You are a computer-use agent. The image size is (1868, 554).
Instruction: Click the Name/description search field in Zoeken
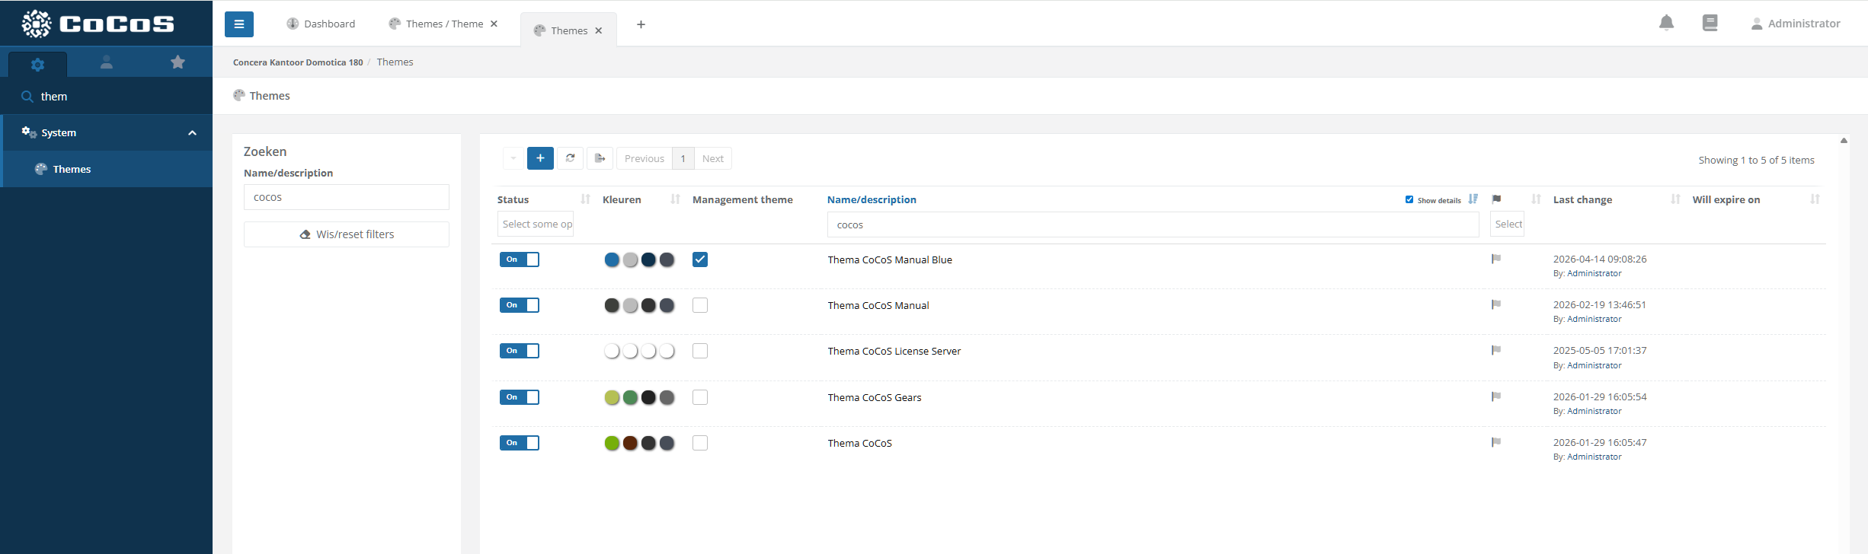[347, 197]
